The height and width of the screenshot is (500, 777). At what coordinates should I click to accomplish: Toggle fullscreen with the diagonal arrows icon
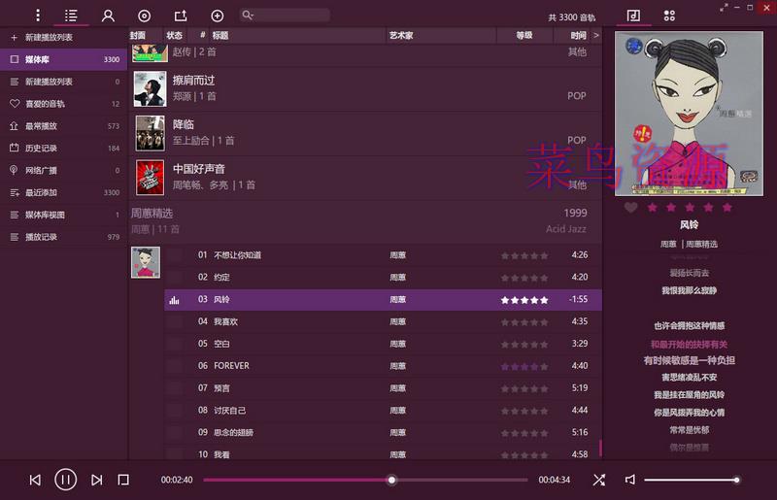pos(724,8)
